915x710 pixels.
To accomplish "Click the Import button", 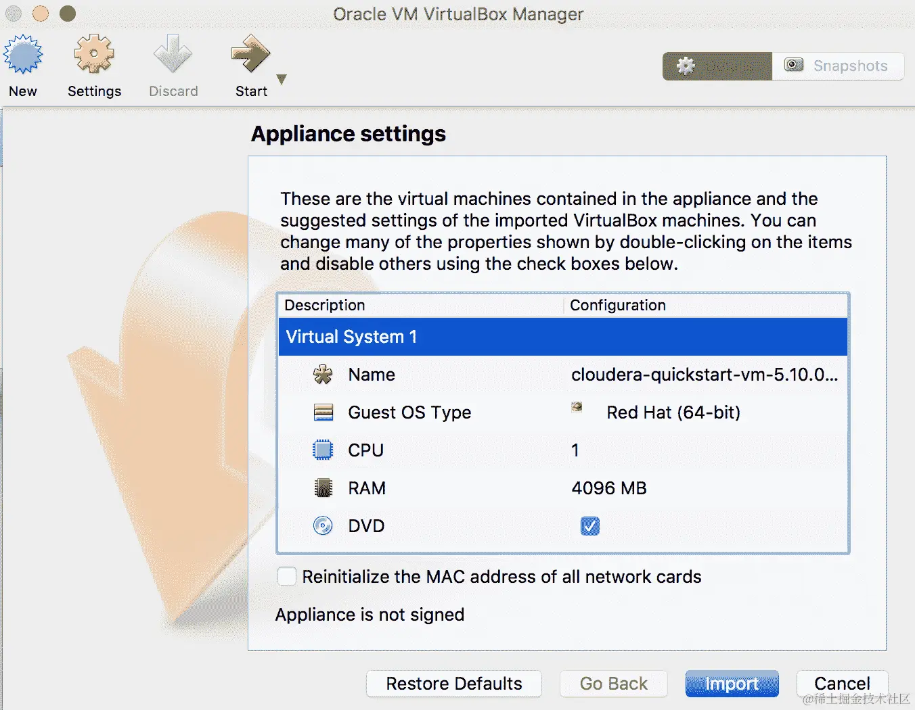I will point(732,684).
